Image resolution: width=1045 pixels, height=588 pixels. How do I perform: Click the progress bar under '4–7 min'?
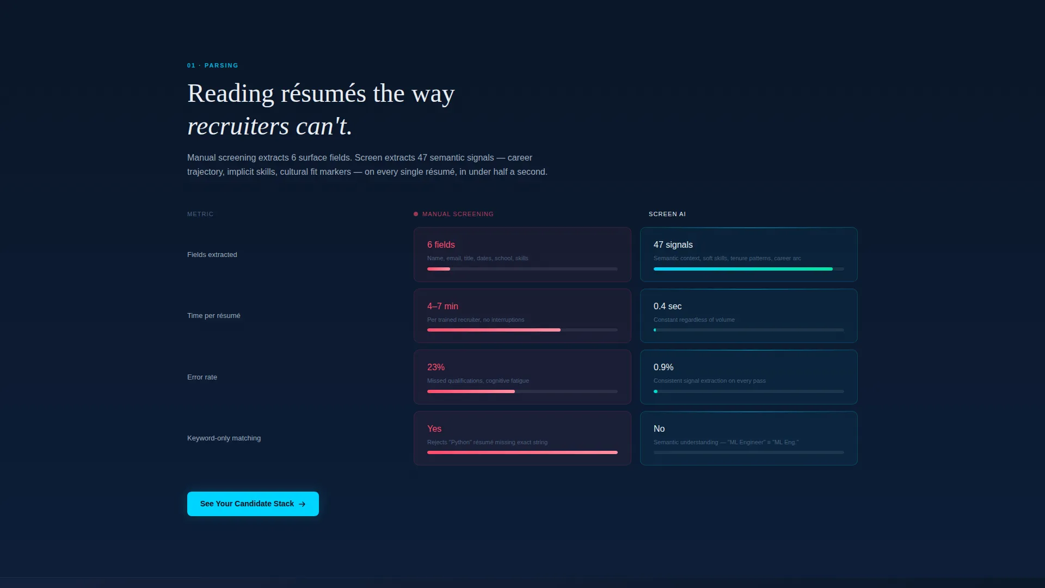(522, 330)
